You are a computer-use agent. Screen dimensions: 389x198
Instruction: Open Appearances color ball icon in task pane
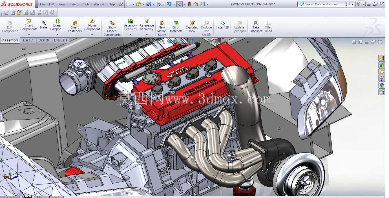tap(382, 85)
